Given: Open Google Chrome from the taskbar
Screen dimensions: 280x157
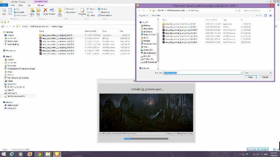Looking at the screenshot, I should click(39, 154).
